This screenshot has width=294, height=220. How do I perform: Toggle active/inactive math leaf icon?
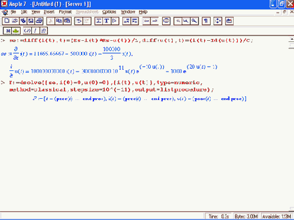(x=16, y=31)
